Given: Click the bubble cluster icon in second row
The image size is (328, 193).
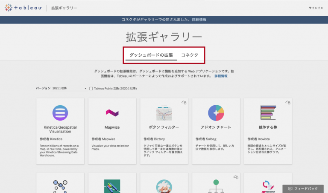Looking at the screenshot, I should pyautogui.click(x=60, y=187).
